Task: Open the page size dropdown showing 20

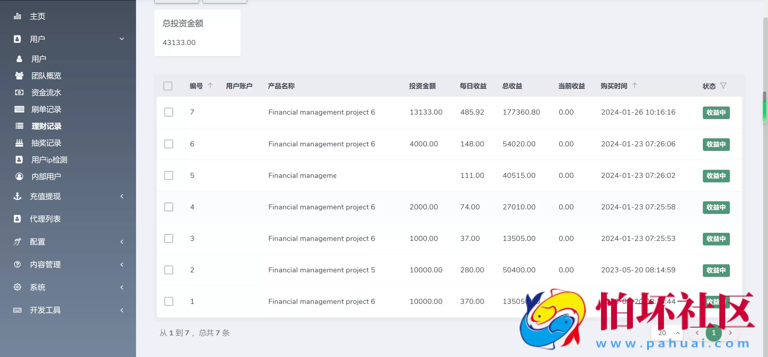Action: (x=668, y=333)
